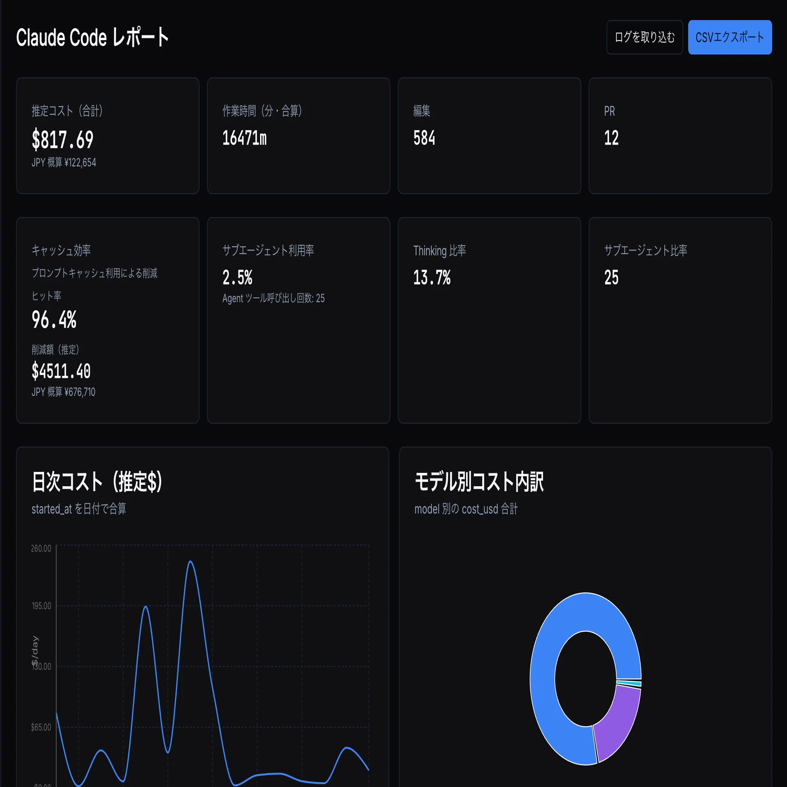Click the Agent ツール呼び出し回数: 25 text

pyautogui.click(x=273, y=298)
